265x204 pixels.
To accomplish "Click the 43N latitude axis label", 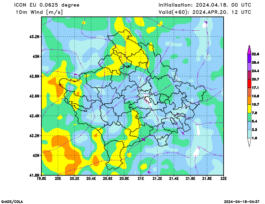I will [x=36, y=56].
